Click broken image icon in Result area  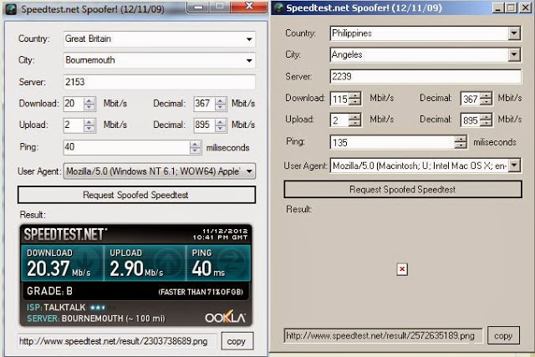[402, 269]
